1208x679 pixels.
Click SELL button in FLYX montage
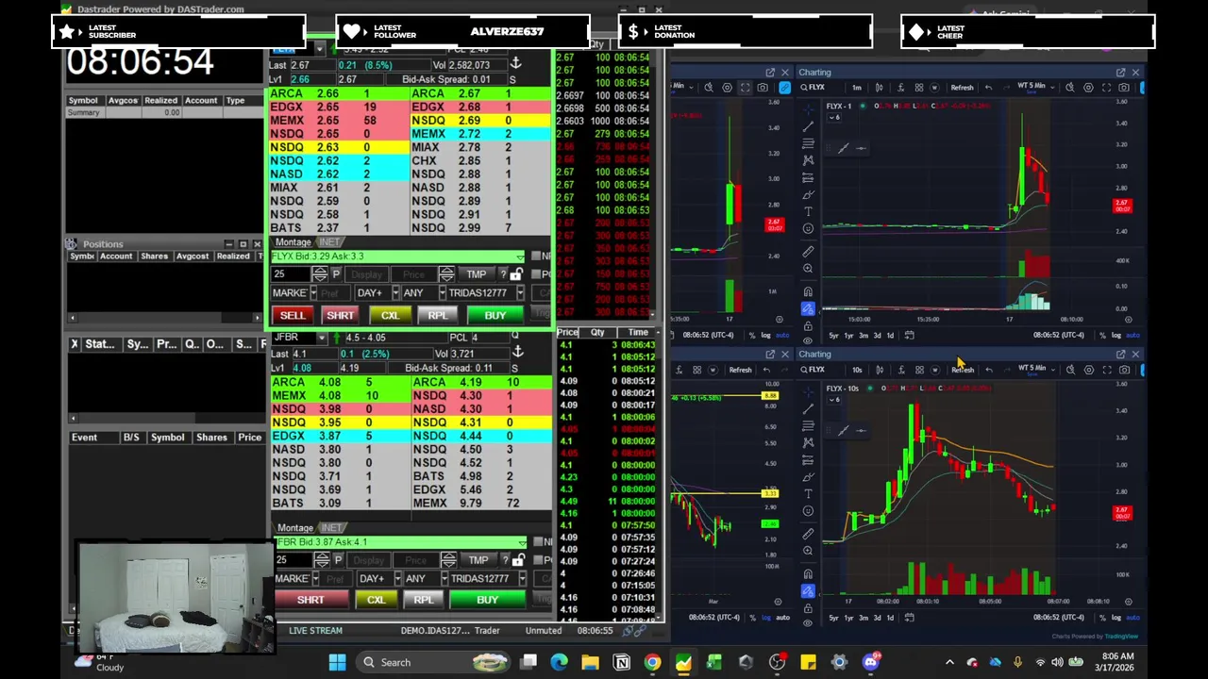point(293,315)
